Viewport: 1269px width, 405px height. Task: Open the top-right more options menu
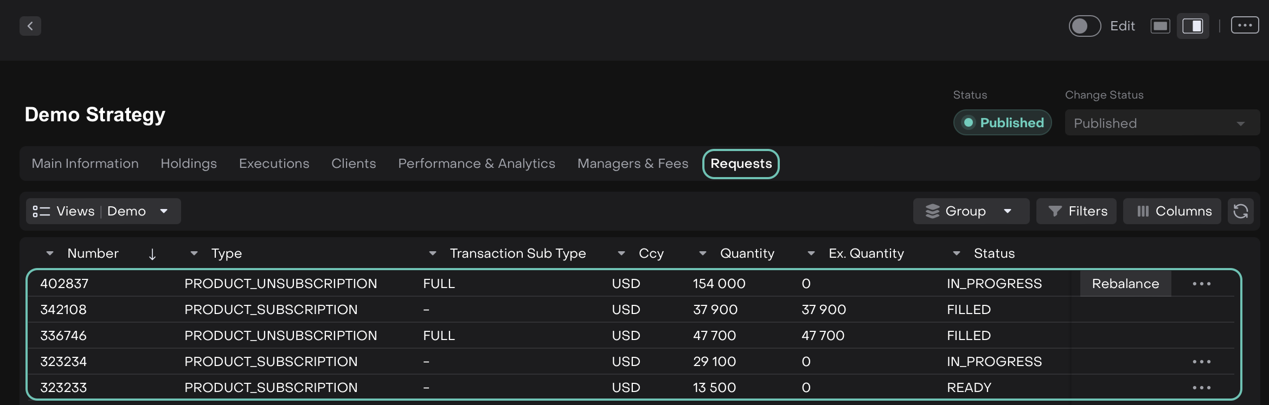(1245, 25)
